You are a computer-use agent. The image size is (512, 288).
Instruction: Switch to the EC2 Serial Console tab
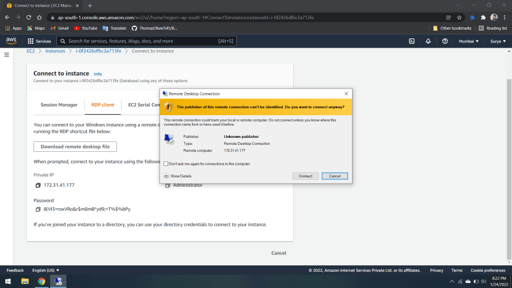tap(144, 105)
